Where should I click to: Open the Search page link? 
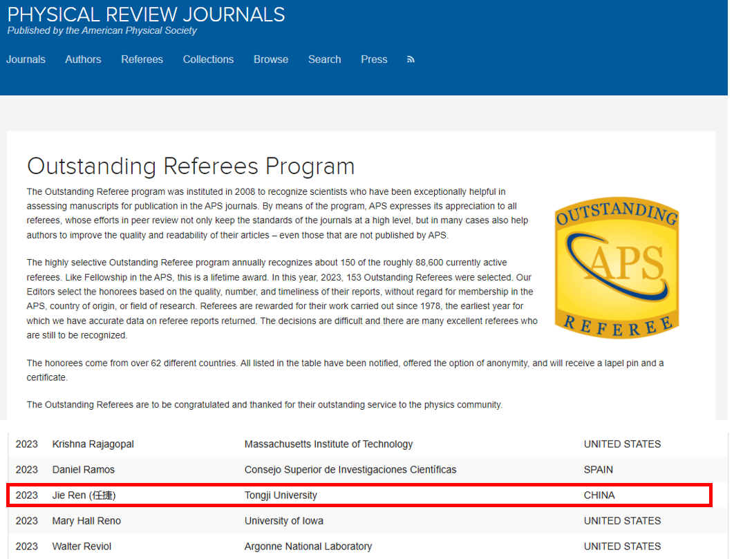324,59
